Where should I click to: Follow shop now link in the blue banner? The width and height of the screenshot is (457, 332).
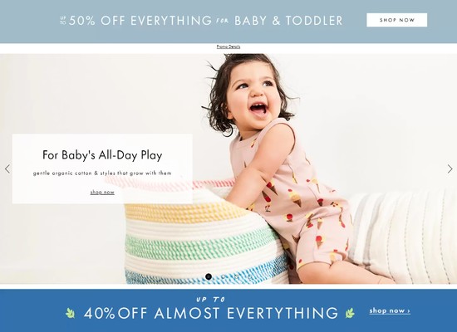pos(390,310)
